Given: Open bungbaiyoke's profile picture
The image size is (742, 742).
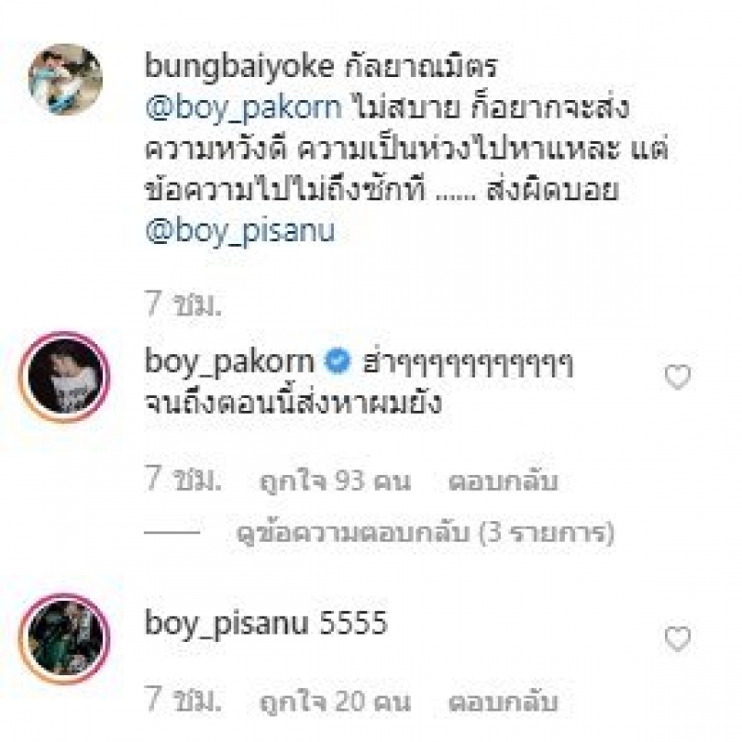Looking at the screenshot, I should (65, 80).
